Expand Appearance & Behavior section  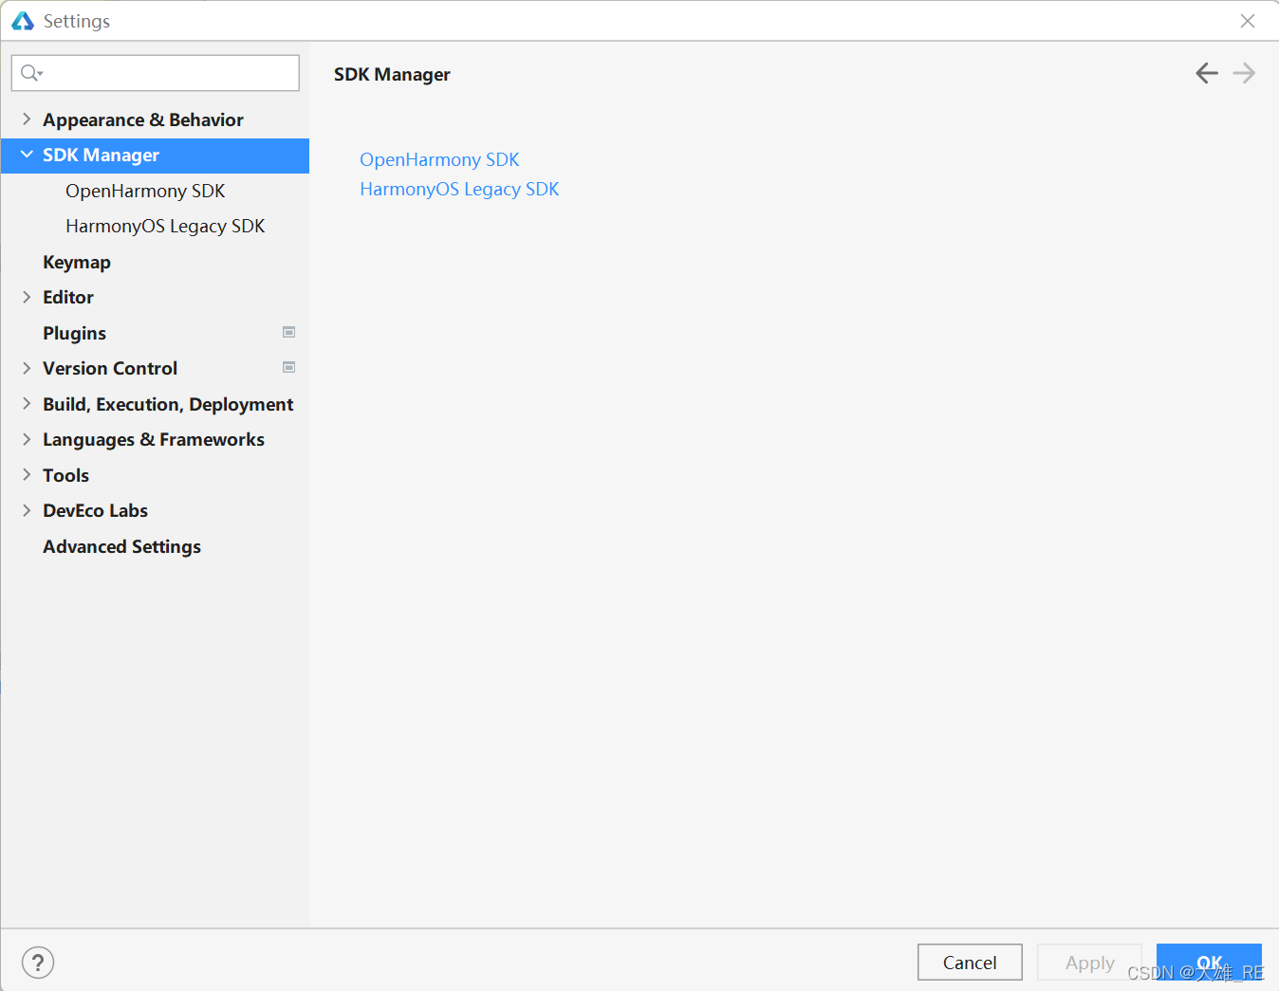27,119
